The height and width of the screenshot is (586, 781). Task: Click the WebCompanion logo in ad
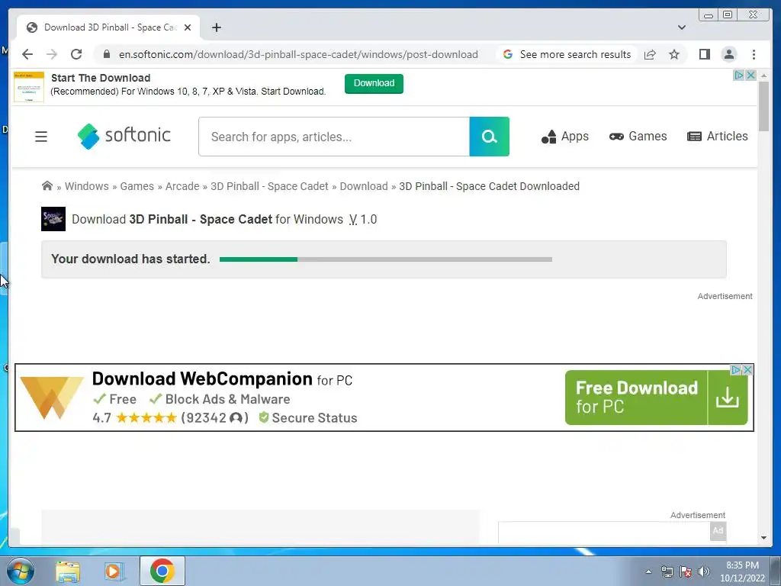tap(51, 397)
